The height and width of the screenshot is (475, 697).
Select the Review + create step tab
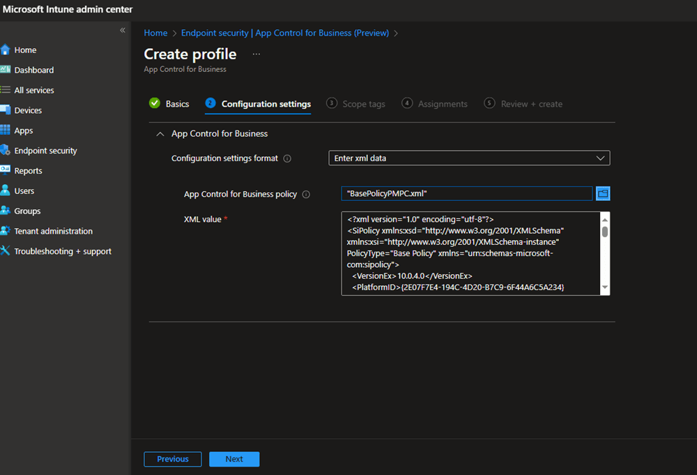click(523, 104)
